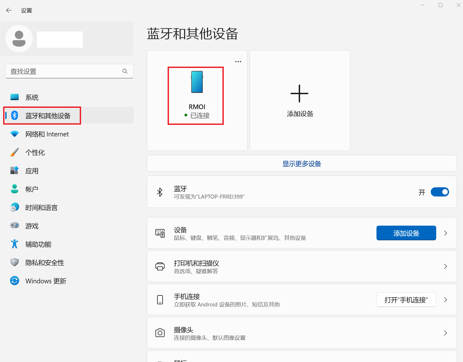Turn off the 蓝牙 toggle switch
The height and width of the screenshot is (362, 463).
click(x=440, y=192)
